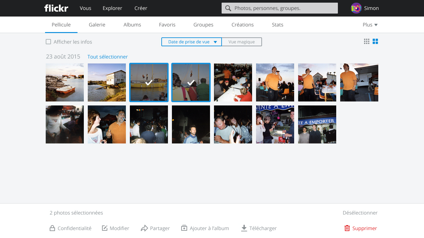424x238 pixels.
Task: Switch to the Groupes tab
Action: pos(203,25)
